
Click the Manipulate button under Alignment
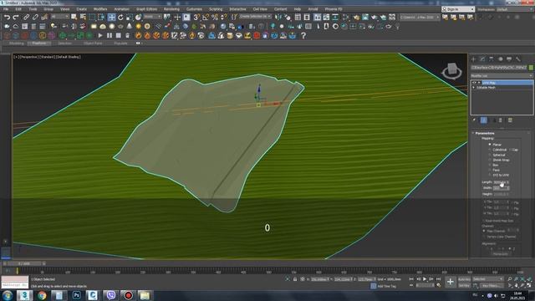point(501,254)
